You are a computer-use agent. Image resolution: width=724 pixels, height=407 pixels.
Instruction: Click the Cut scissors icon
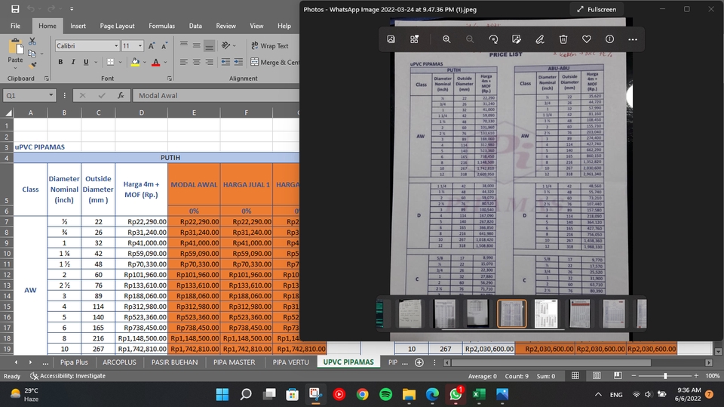[x=32, y=42]
